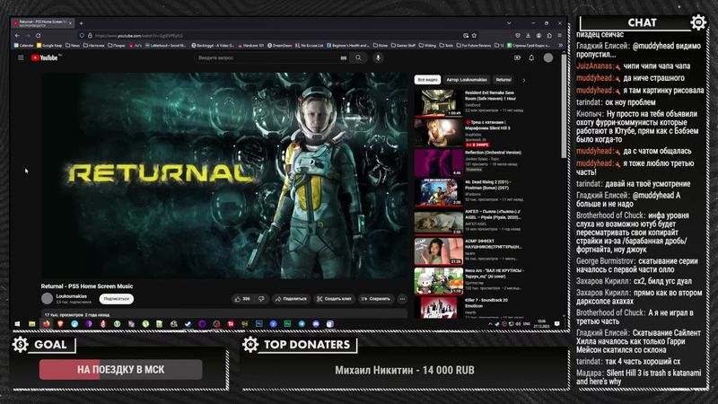Select the Автор: Loukoumakias filter chip
The image size is (718, 404).
(466, 80)
